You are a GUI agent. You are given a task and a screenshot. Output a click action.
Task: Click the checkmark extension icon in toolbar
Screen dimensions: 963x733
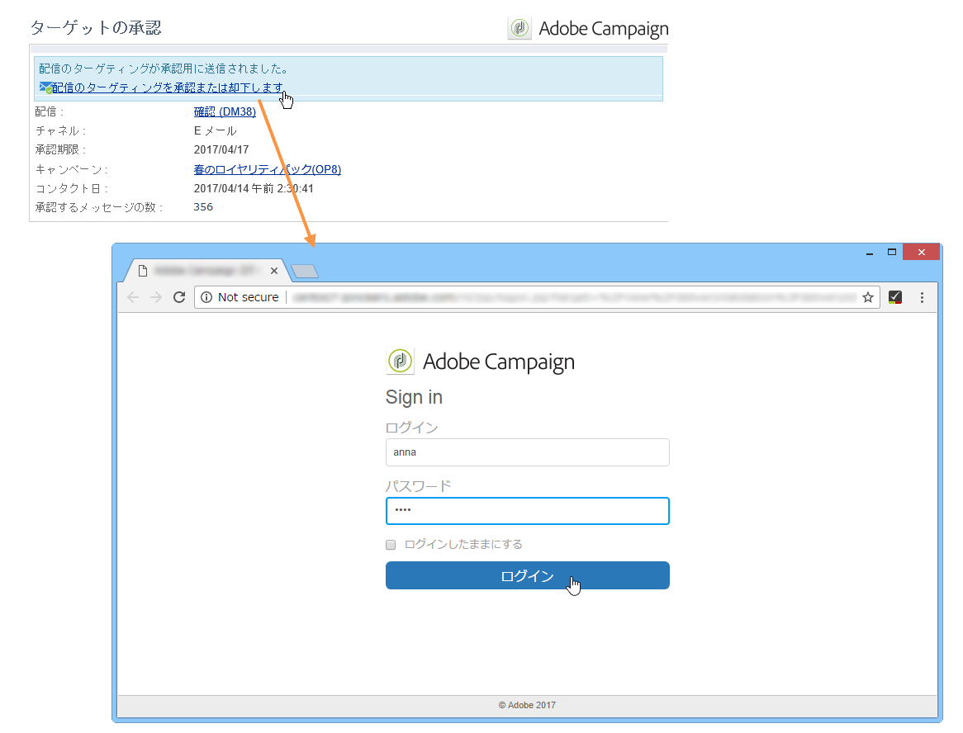895,298
